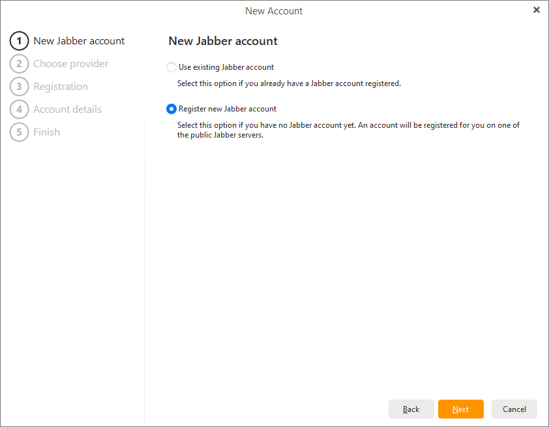Go to the 'Choose provider' step label
This screenshot has width=549, height=427.
70,64
